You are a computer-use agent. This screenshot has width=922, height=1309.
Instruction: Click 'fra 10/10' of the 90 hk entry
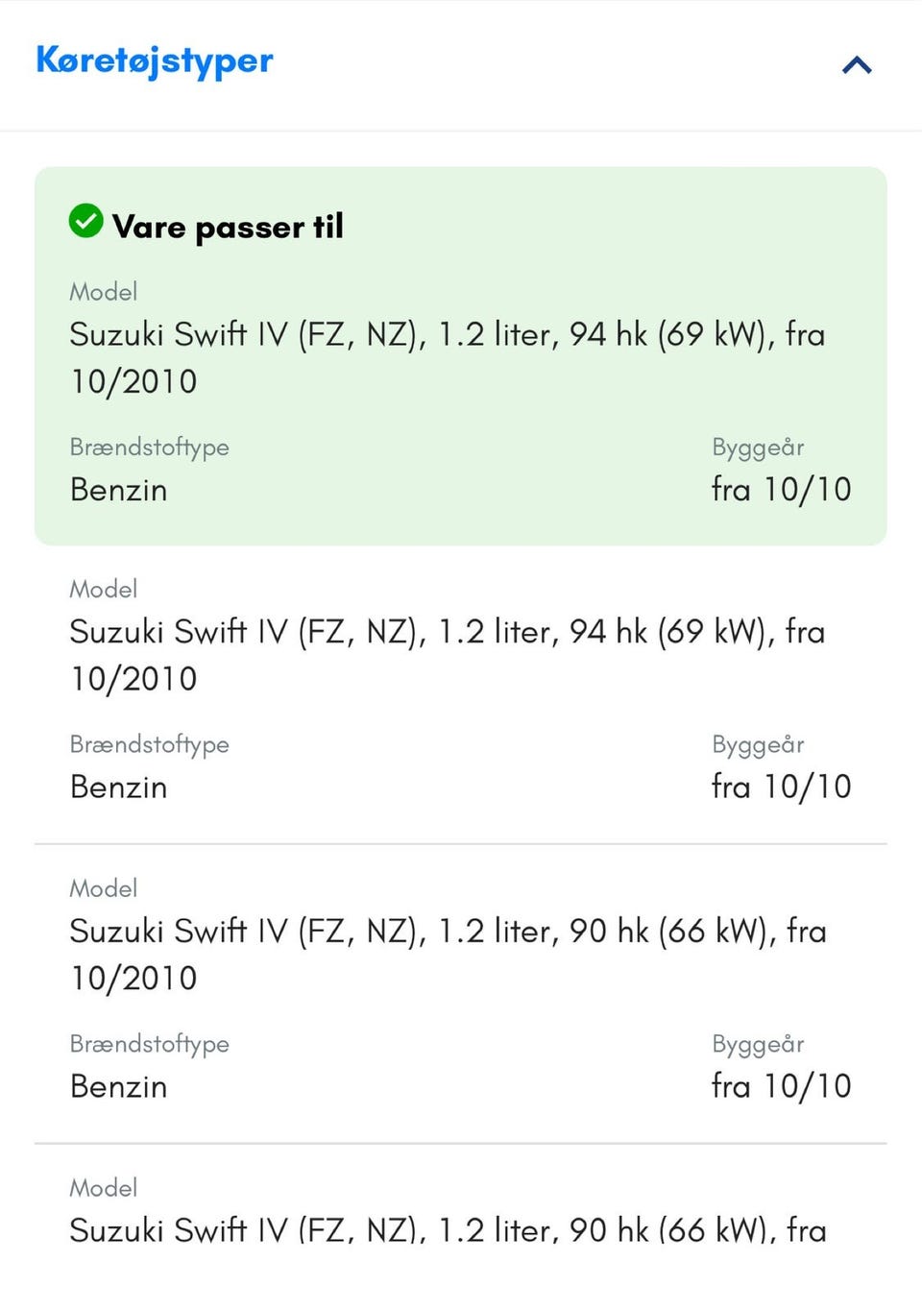(780, 1086)
